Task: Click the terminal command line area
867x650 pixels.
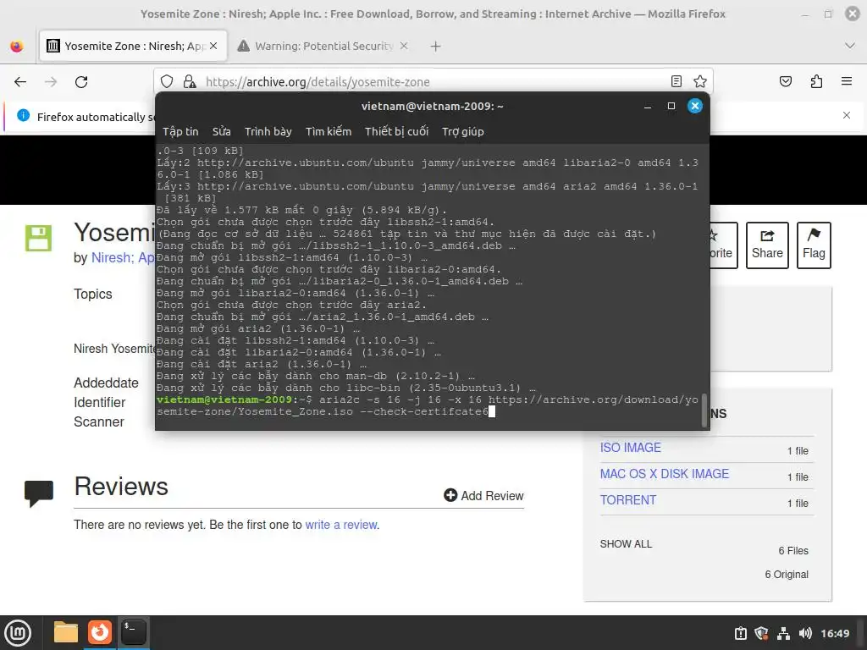Action: pyautogui.click(x=428, y=405)
